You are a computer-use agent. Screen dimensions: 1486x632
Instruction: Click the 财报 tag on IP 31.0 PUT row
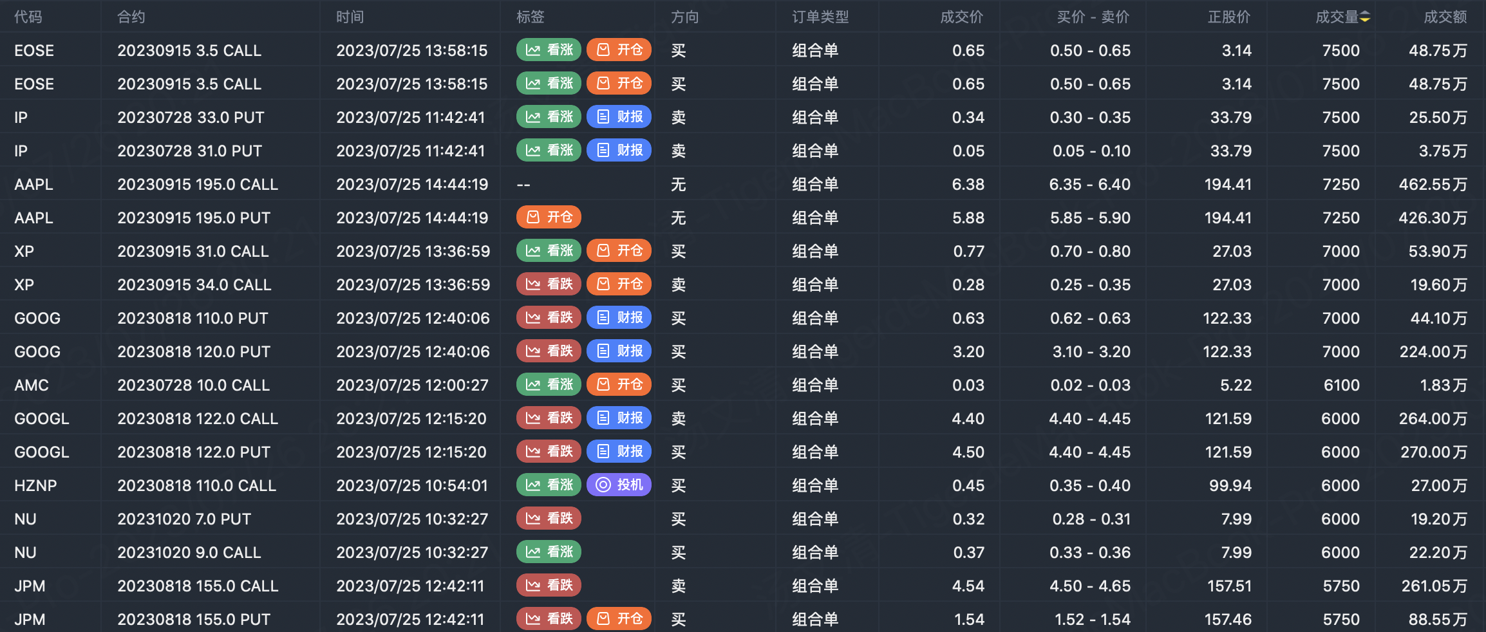tap(619, 151)
